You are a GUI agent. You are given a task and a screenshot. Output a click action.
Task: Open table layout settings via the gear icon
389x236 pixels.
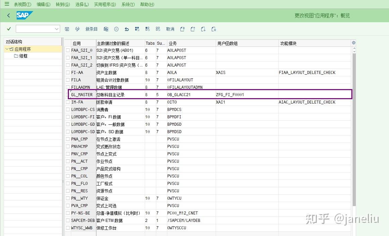pyautogui.click(x=353, y=43)
